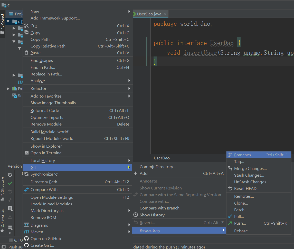Select Commit Directory in Git submenu
294x249 pixels.
(179, 167)
